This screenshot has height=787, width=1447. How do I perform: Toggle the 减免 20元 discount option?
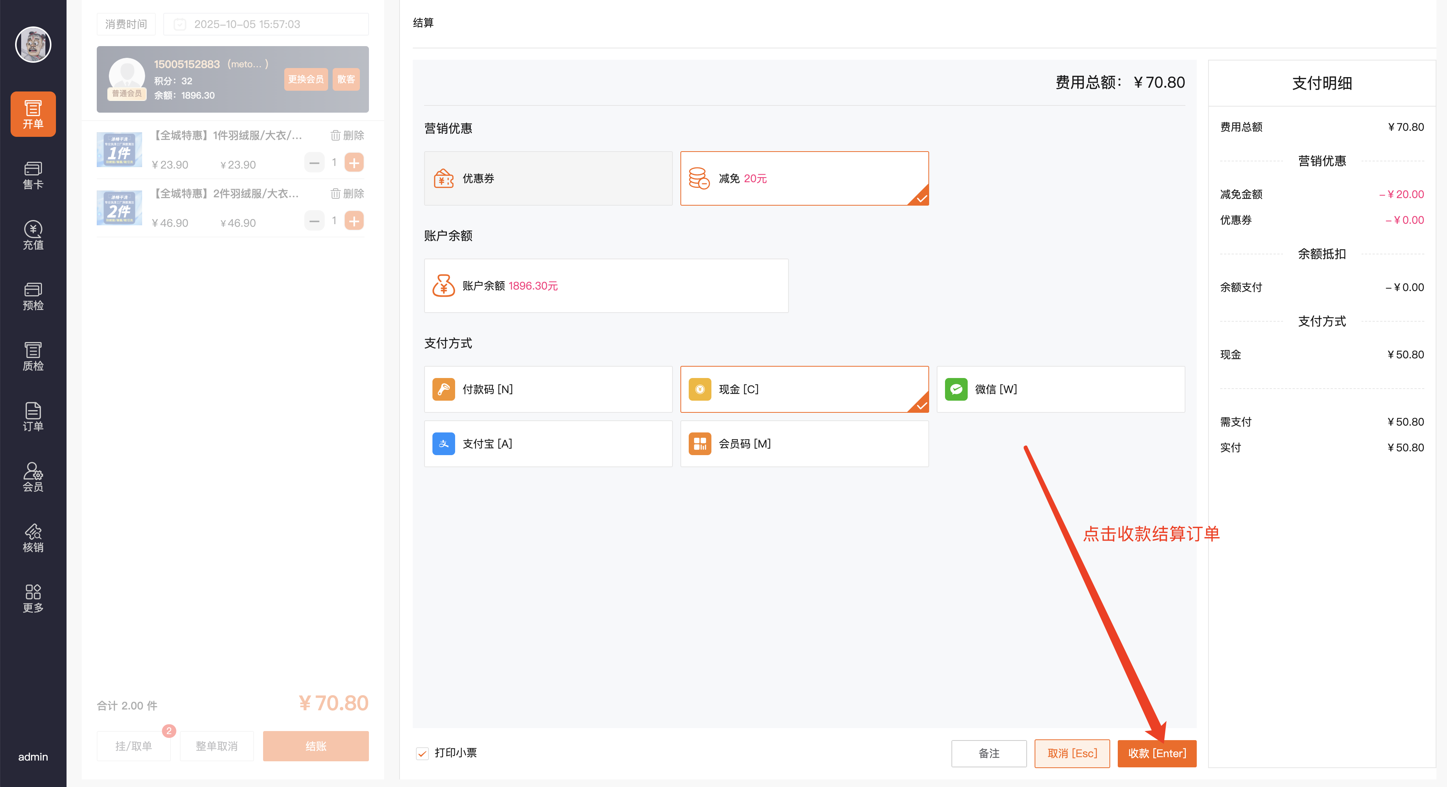(804, 178)
